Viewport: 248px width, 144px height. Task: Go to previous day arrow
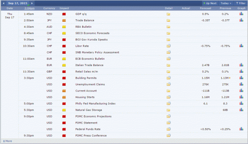[x=3, y=3]
